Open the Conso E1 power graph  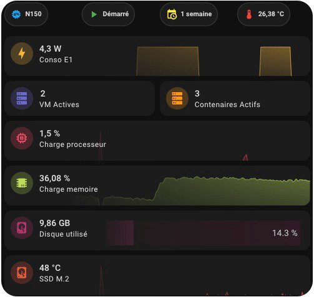click(214, 61)
